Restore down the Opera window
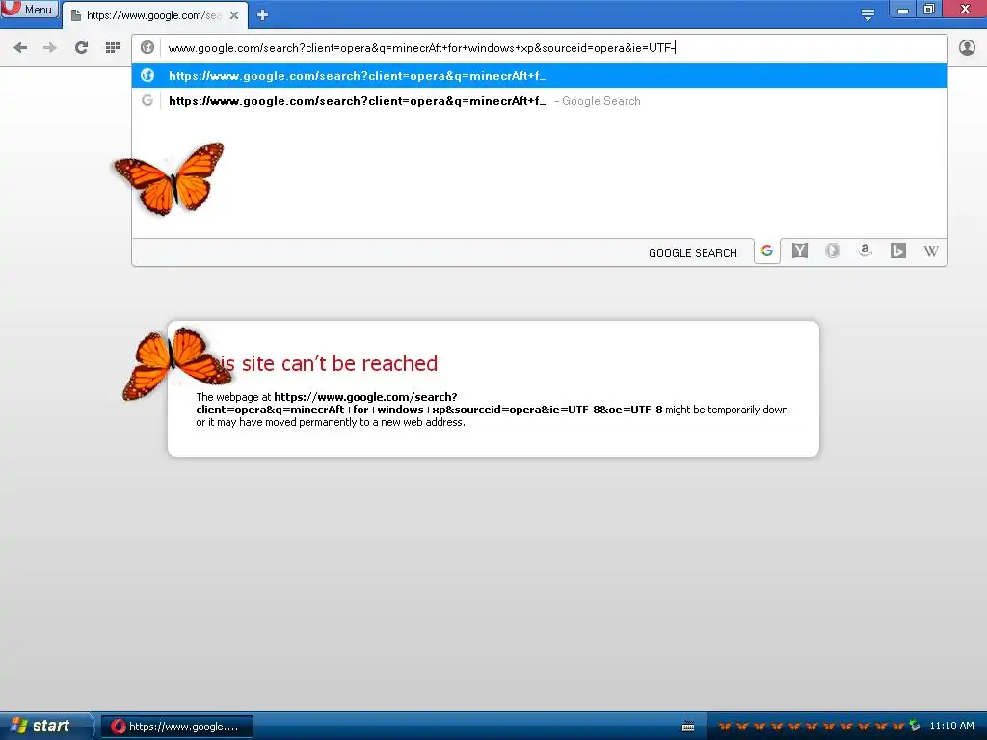Image resolution: width=987 pixels, height=740 pixels. (x=929, y=10)
